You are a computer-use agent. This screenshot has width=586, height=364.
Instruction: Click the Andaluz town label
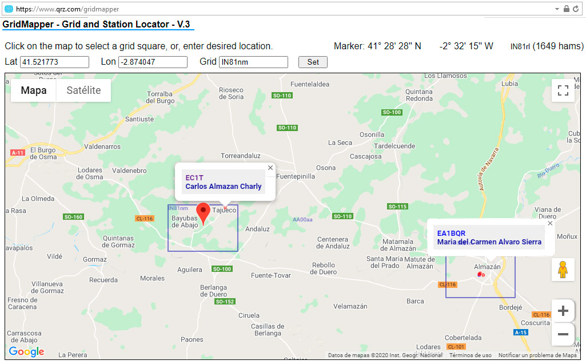(257, 229)
